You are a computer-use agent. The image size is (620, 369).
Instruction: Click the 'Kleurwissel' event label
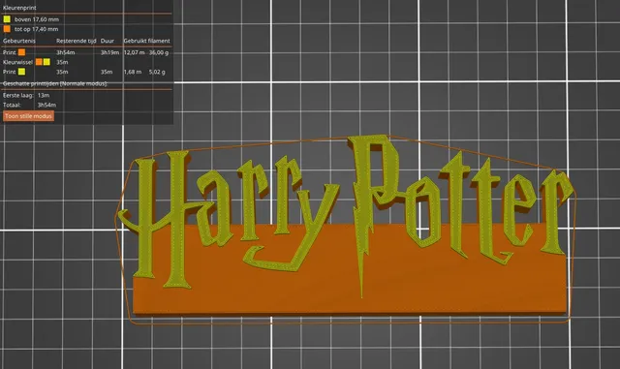tap(17, 62)
